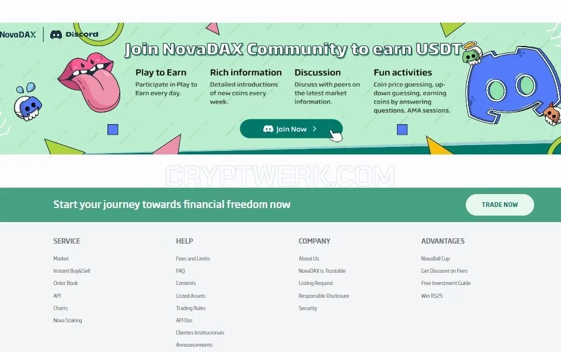Open the NovaBall Cup link

435,259
